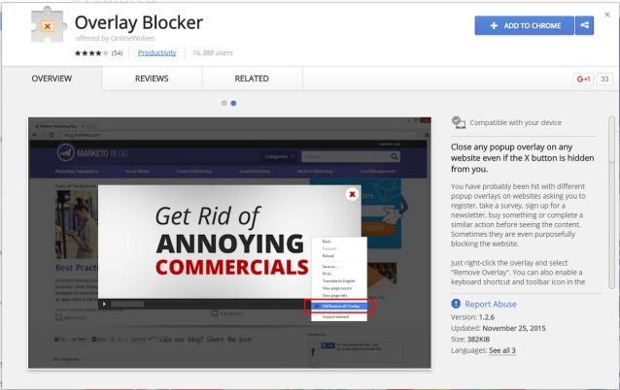Click the (54) ratings count
The height and width of the screenshot is (390, 620).
[x=117, y=53]
